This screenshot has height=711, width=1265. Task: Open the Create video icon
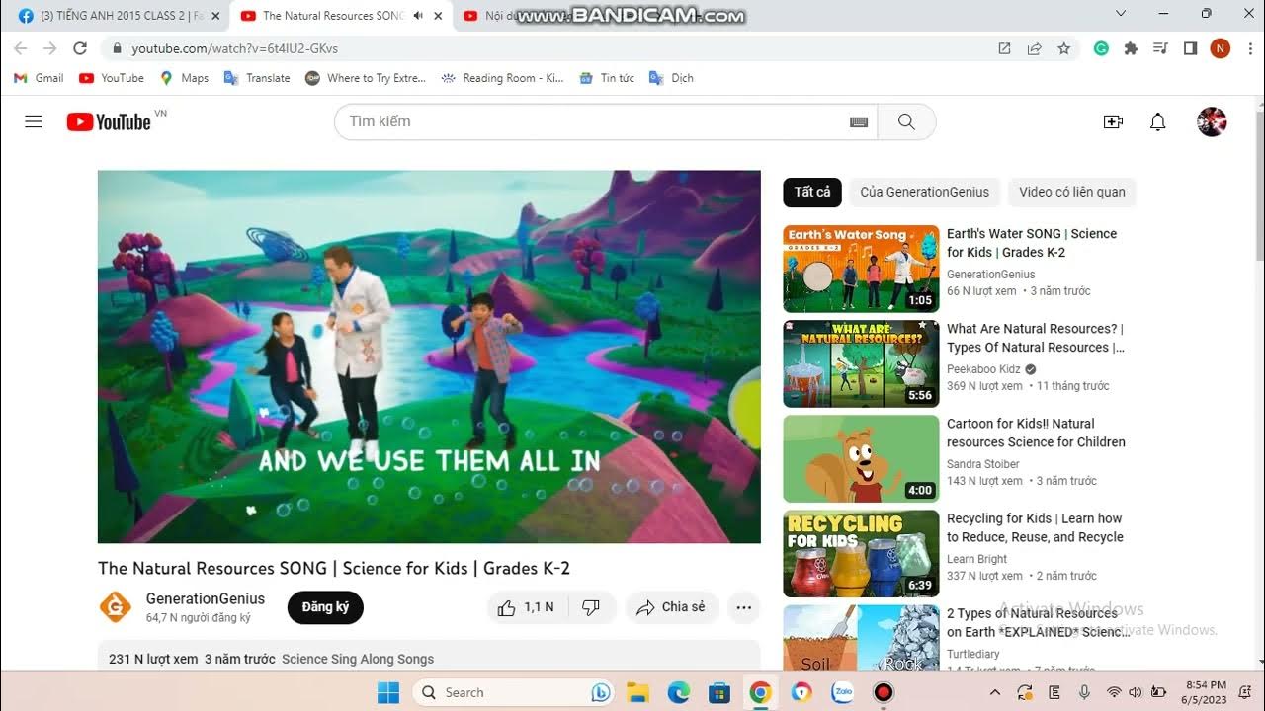point(1113,121)
